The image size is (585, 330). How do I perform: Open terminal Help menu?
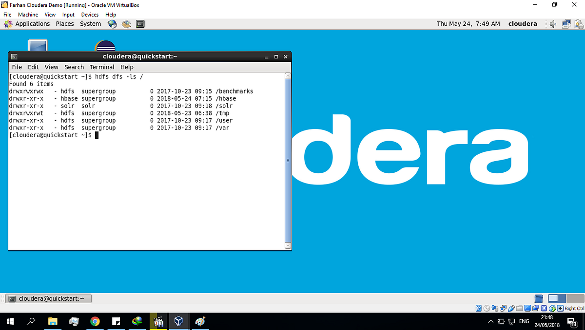click(x=127, y=67)
